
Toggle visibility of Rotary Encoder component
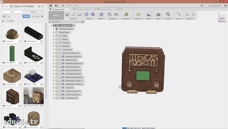click(x=57, y=67)
